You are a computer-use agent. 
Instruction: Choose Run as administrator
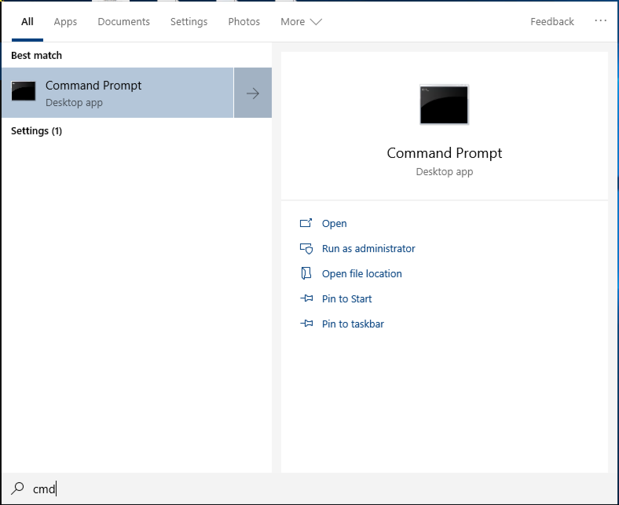click(x=368, y=249)
